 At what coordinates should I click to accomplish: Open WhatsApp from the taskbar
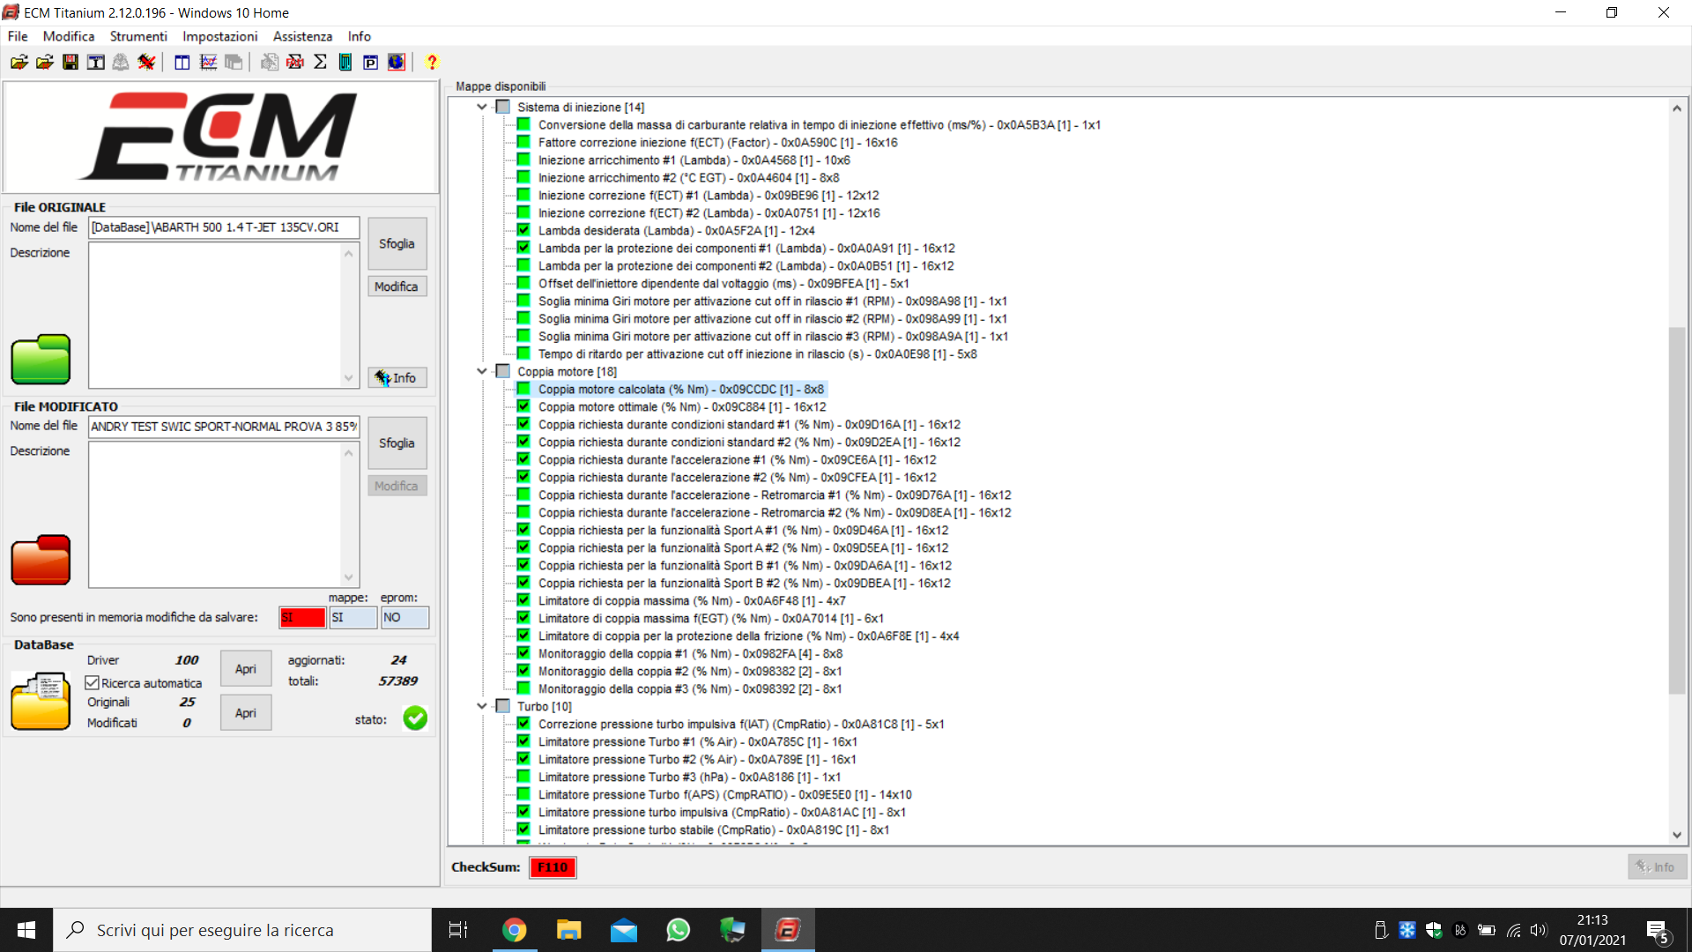coord(678,930)
